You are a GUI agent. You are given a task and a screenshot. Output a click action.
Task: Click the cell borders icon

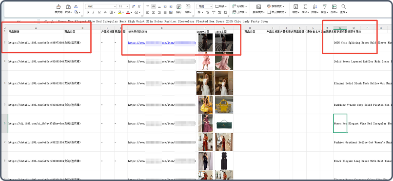(111, 12)
